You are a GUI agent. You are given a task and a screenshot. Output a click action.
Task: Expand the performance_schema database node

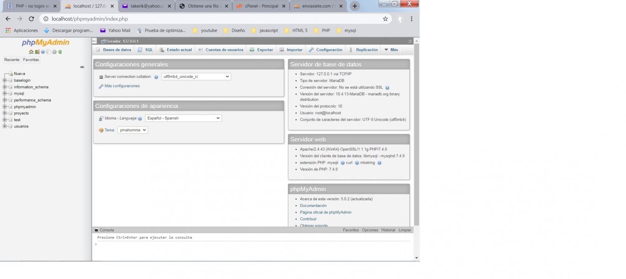[x=5, y=100]
